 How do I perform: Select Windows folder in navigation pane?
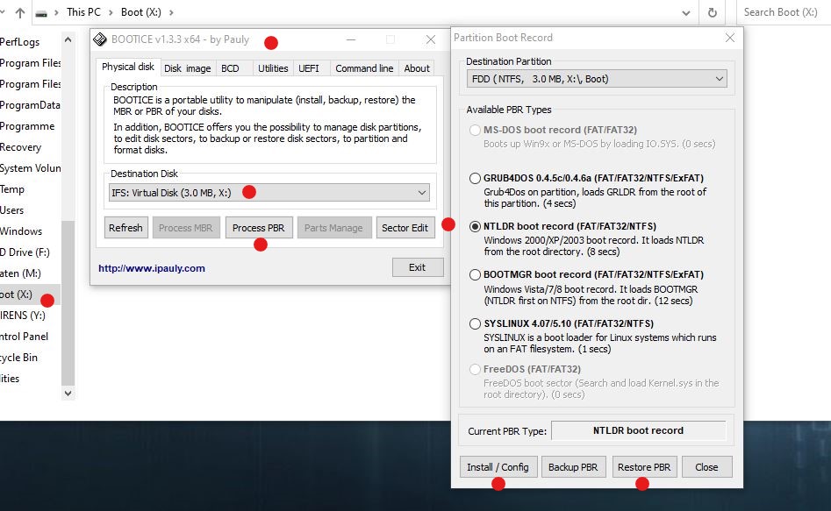coord(21,231)
